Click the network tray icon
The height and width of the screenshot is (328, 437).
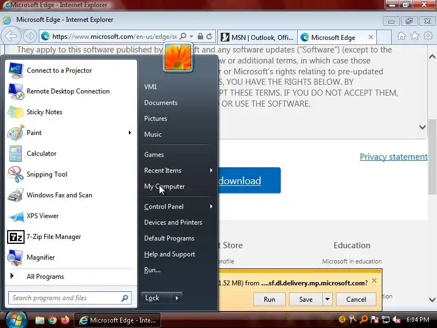(386, 319)
